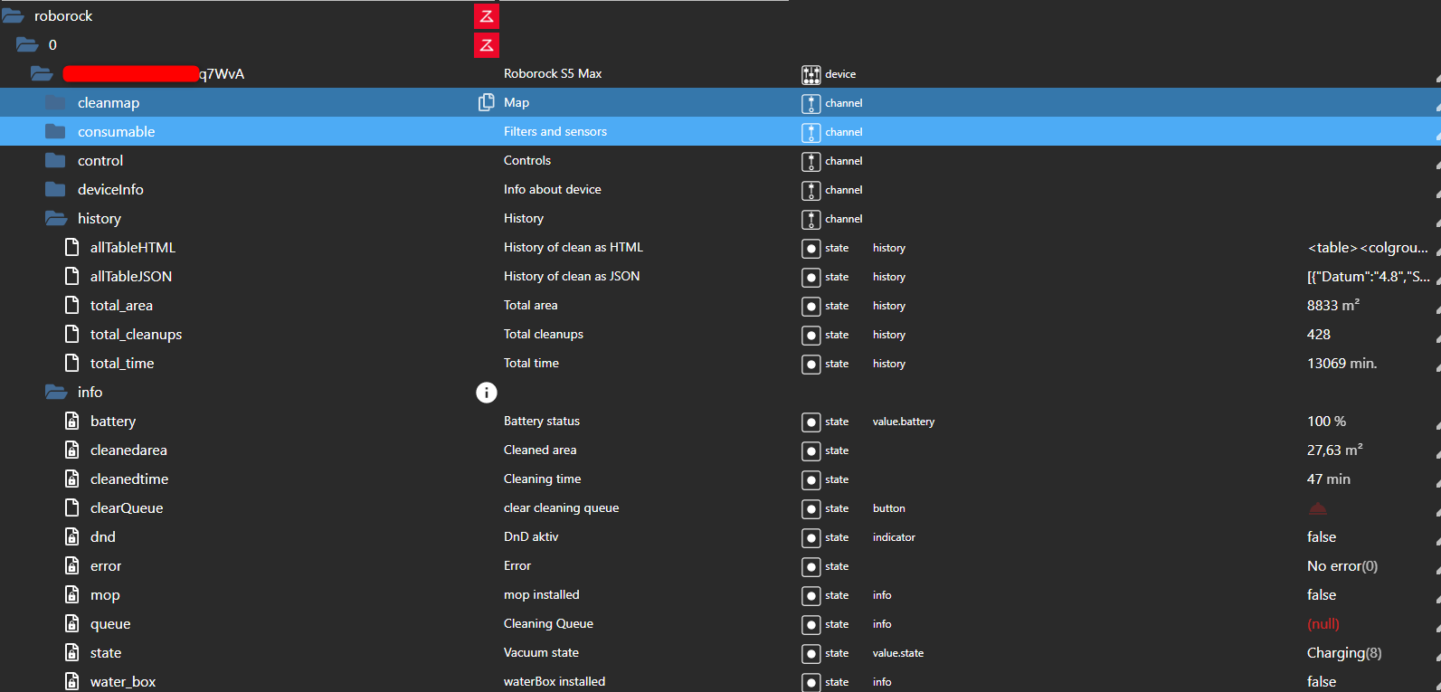This screenshot has width=1441, height=692.
Task: Click the state icon in the History of clean as HTML row
Action: tap(811, 248)
